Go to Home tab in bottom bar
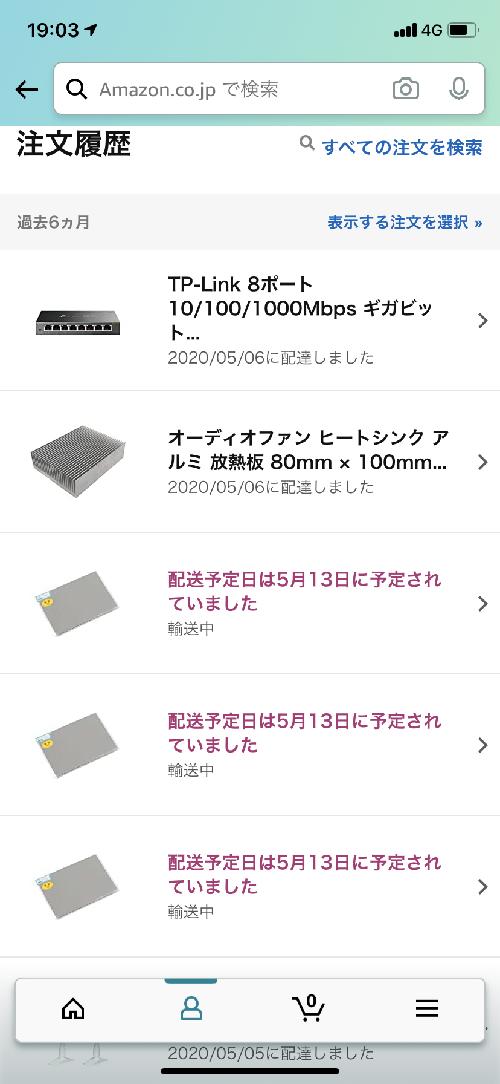The height and width of the screenshot is (1084, 500). click(x=73, y=1008)
